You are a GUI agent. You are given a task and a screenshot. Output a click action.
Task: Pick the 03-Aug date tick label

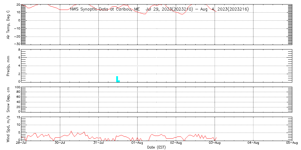pos(215,143)
